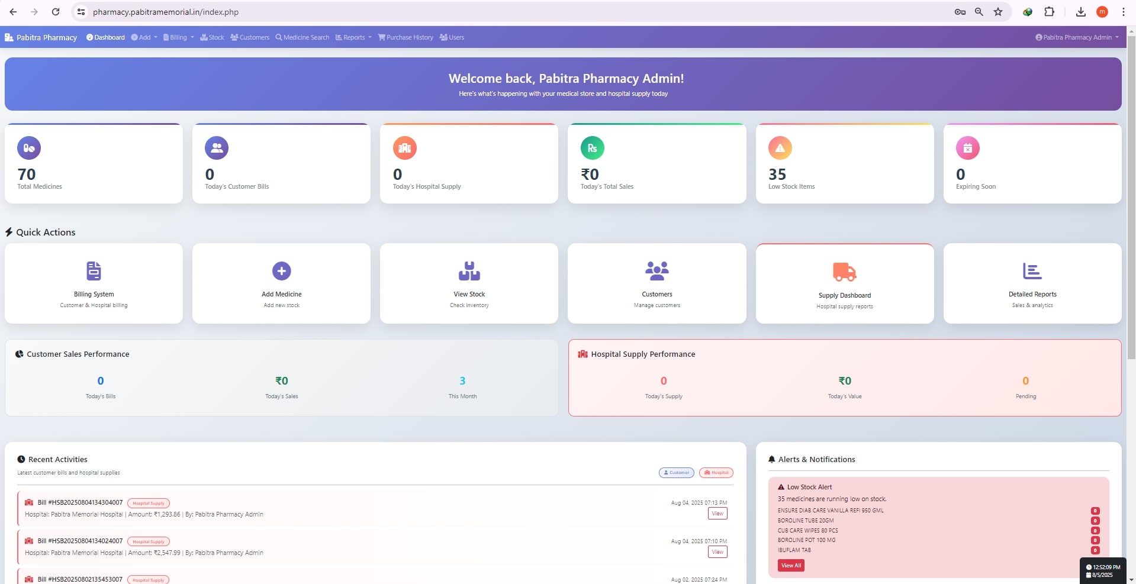Open the Detailed Reports analytics icon

point(1032,271)
